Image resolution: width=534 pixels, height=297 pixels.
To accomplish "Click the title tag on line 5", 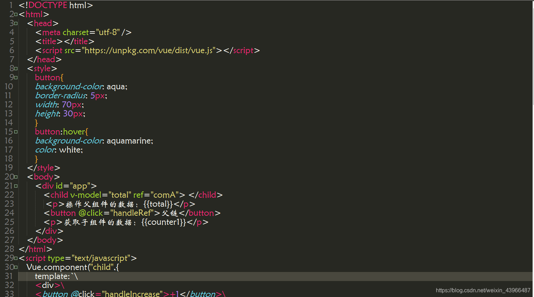I will point(49,41).
